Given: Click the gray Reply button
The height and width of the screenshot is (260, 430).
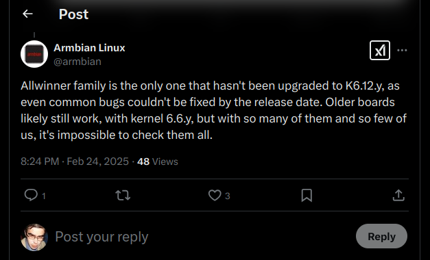Looking at the screenshot, I should pos(381,236).
